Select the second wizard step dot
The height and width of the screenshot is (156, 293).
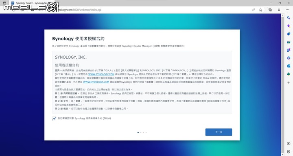(x=141, y=132)
